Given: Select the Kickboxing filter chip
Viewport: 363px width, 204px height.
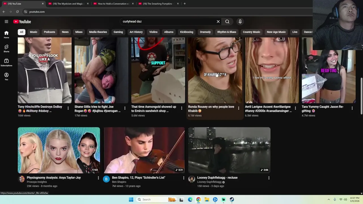Looking at the screenshot, I should pyautogui.click(x=187, y=32).
